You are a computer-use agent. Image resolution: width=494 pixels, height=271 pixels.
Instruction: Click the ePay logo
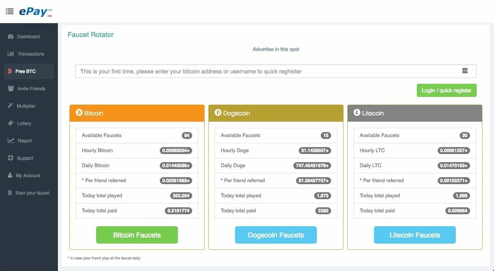click(36, 12)
